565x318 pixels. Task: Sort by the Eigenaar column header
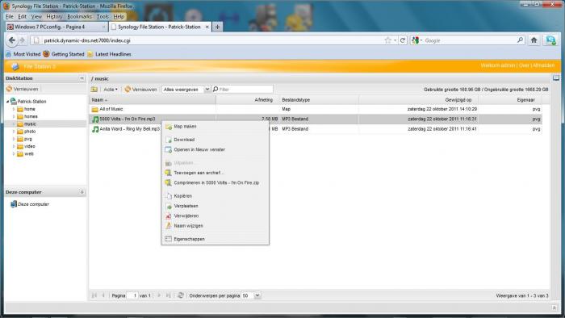pyautogui.click(x=510, y=100)
